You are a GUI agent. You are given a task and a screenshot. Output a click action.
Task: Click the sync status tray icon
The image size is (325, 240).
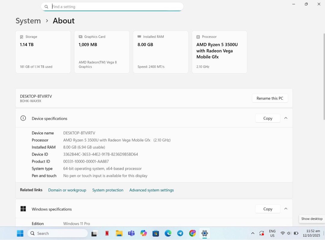[x=262, y=233]
